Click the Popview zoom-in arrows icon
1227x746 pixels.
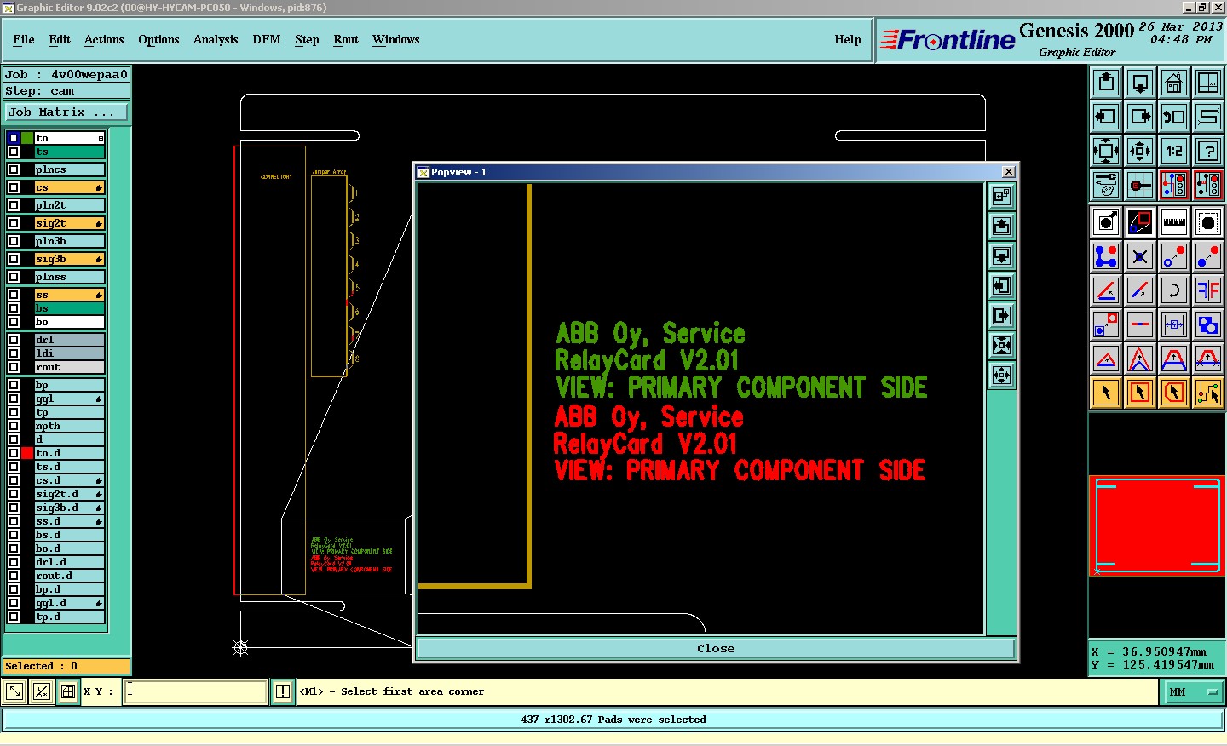click(1002, 346)
